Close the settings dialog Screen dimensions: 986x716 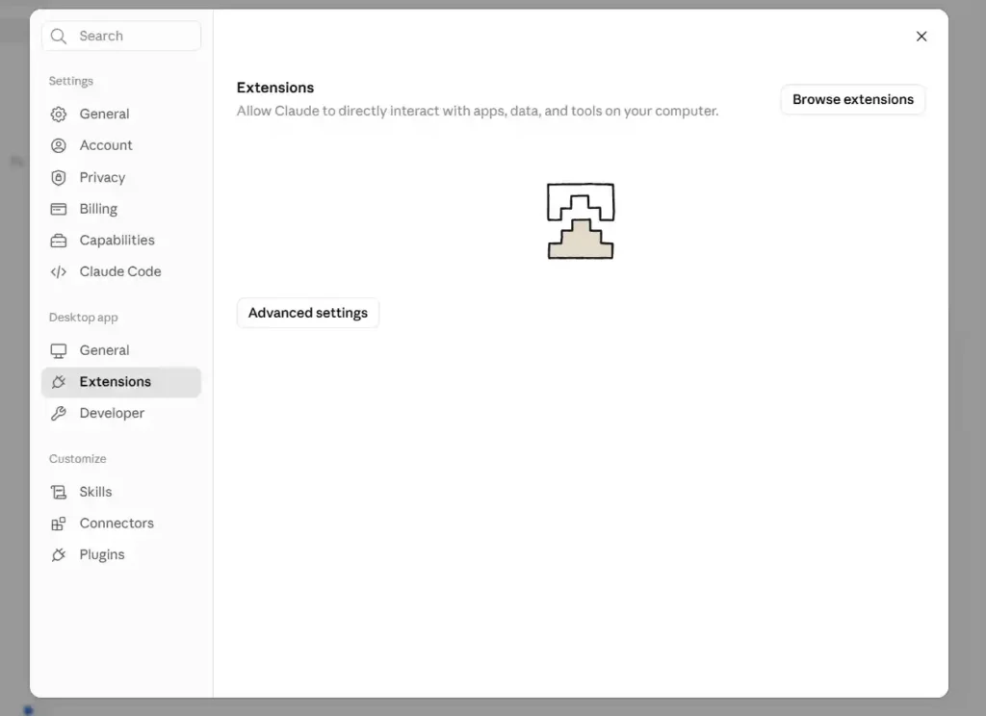921,37
